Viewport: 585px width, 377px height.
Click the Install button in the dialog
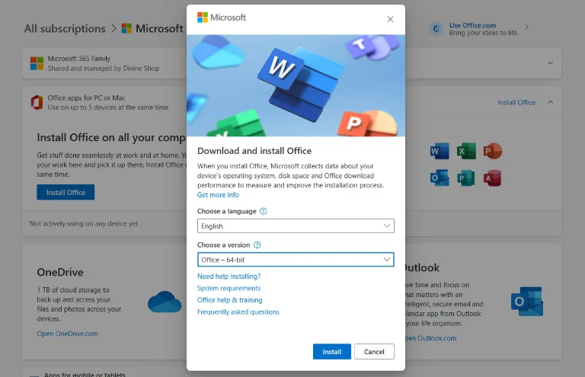point(332,352)
